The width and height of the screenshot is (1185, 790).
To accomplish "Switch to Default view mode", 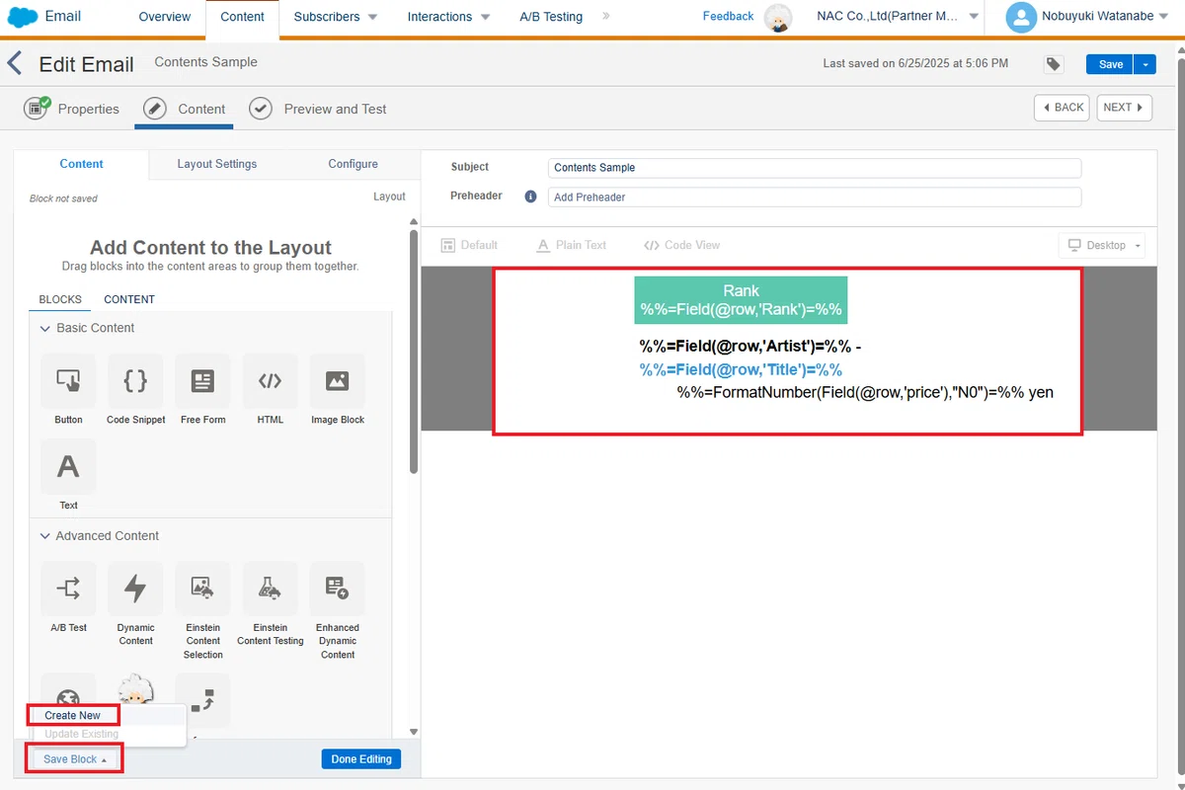I will pos(468,245).
